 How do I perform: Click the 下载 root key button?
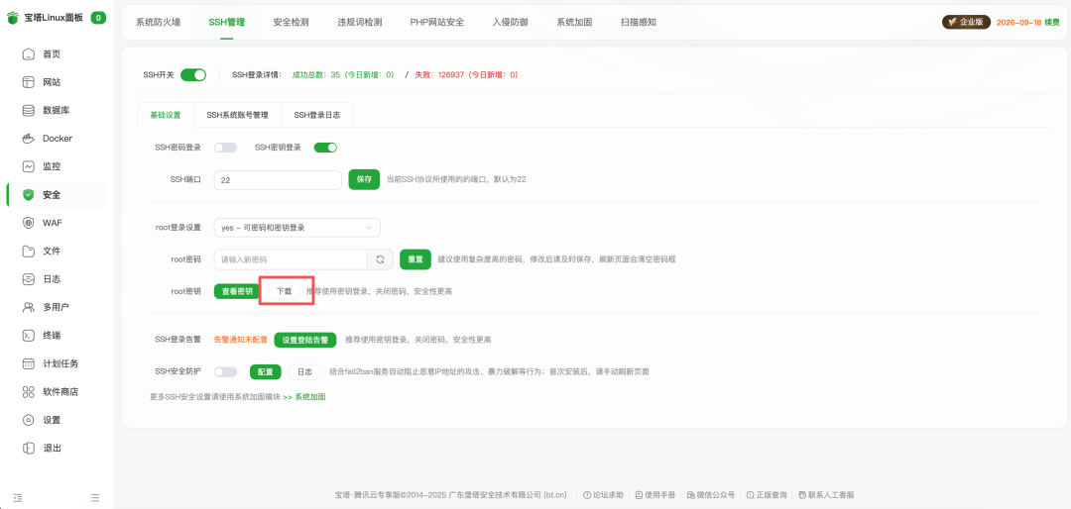pyautogui.click(x=284, y=291)
